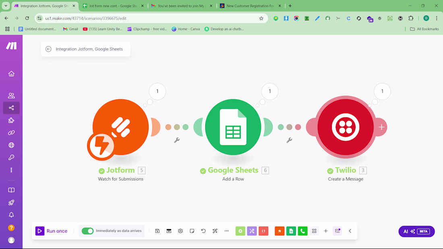
Task: Open the orange Help question icon
Action: pyautogui.click(x=11, y=228)
